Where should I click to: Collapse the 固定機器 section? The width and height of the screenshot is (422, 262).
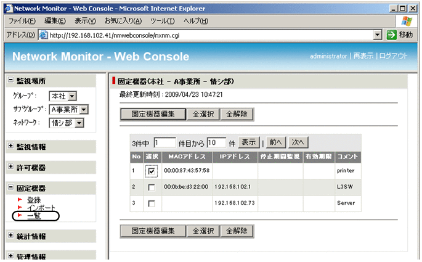[10, 187]
